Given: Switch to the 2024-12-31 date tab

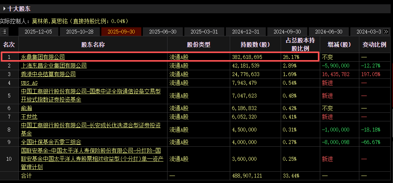Looking at the screenshot, I should pos(246,32).
